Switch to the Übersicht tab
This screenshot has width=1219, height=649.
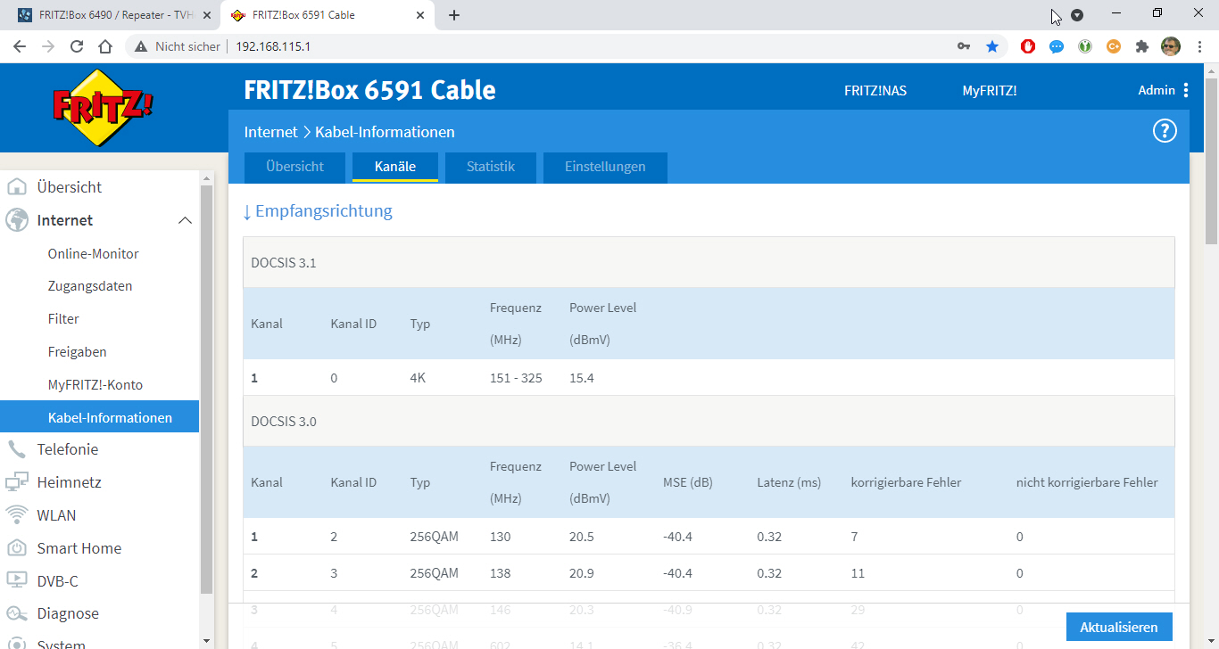pyautogui.click(x=294, y=167)
